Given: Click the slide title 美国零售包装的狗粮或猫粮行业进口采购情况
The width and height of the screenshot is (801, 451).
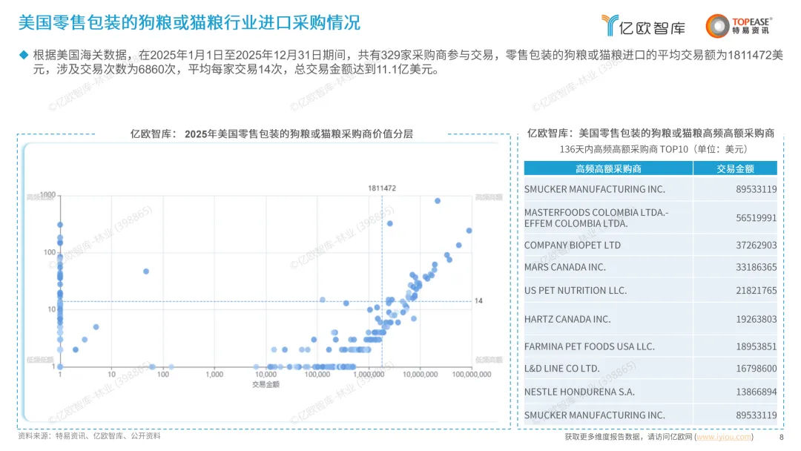Looking at the screenshot, I should point(189,22).
